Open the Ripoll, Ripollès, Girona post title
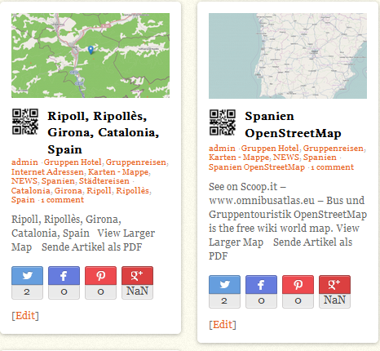The width and height of the screenshot is (380, 351). (x=104, y=133)
